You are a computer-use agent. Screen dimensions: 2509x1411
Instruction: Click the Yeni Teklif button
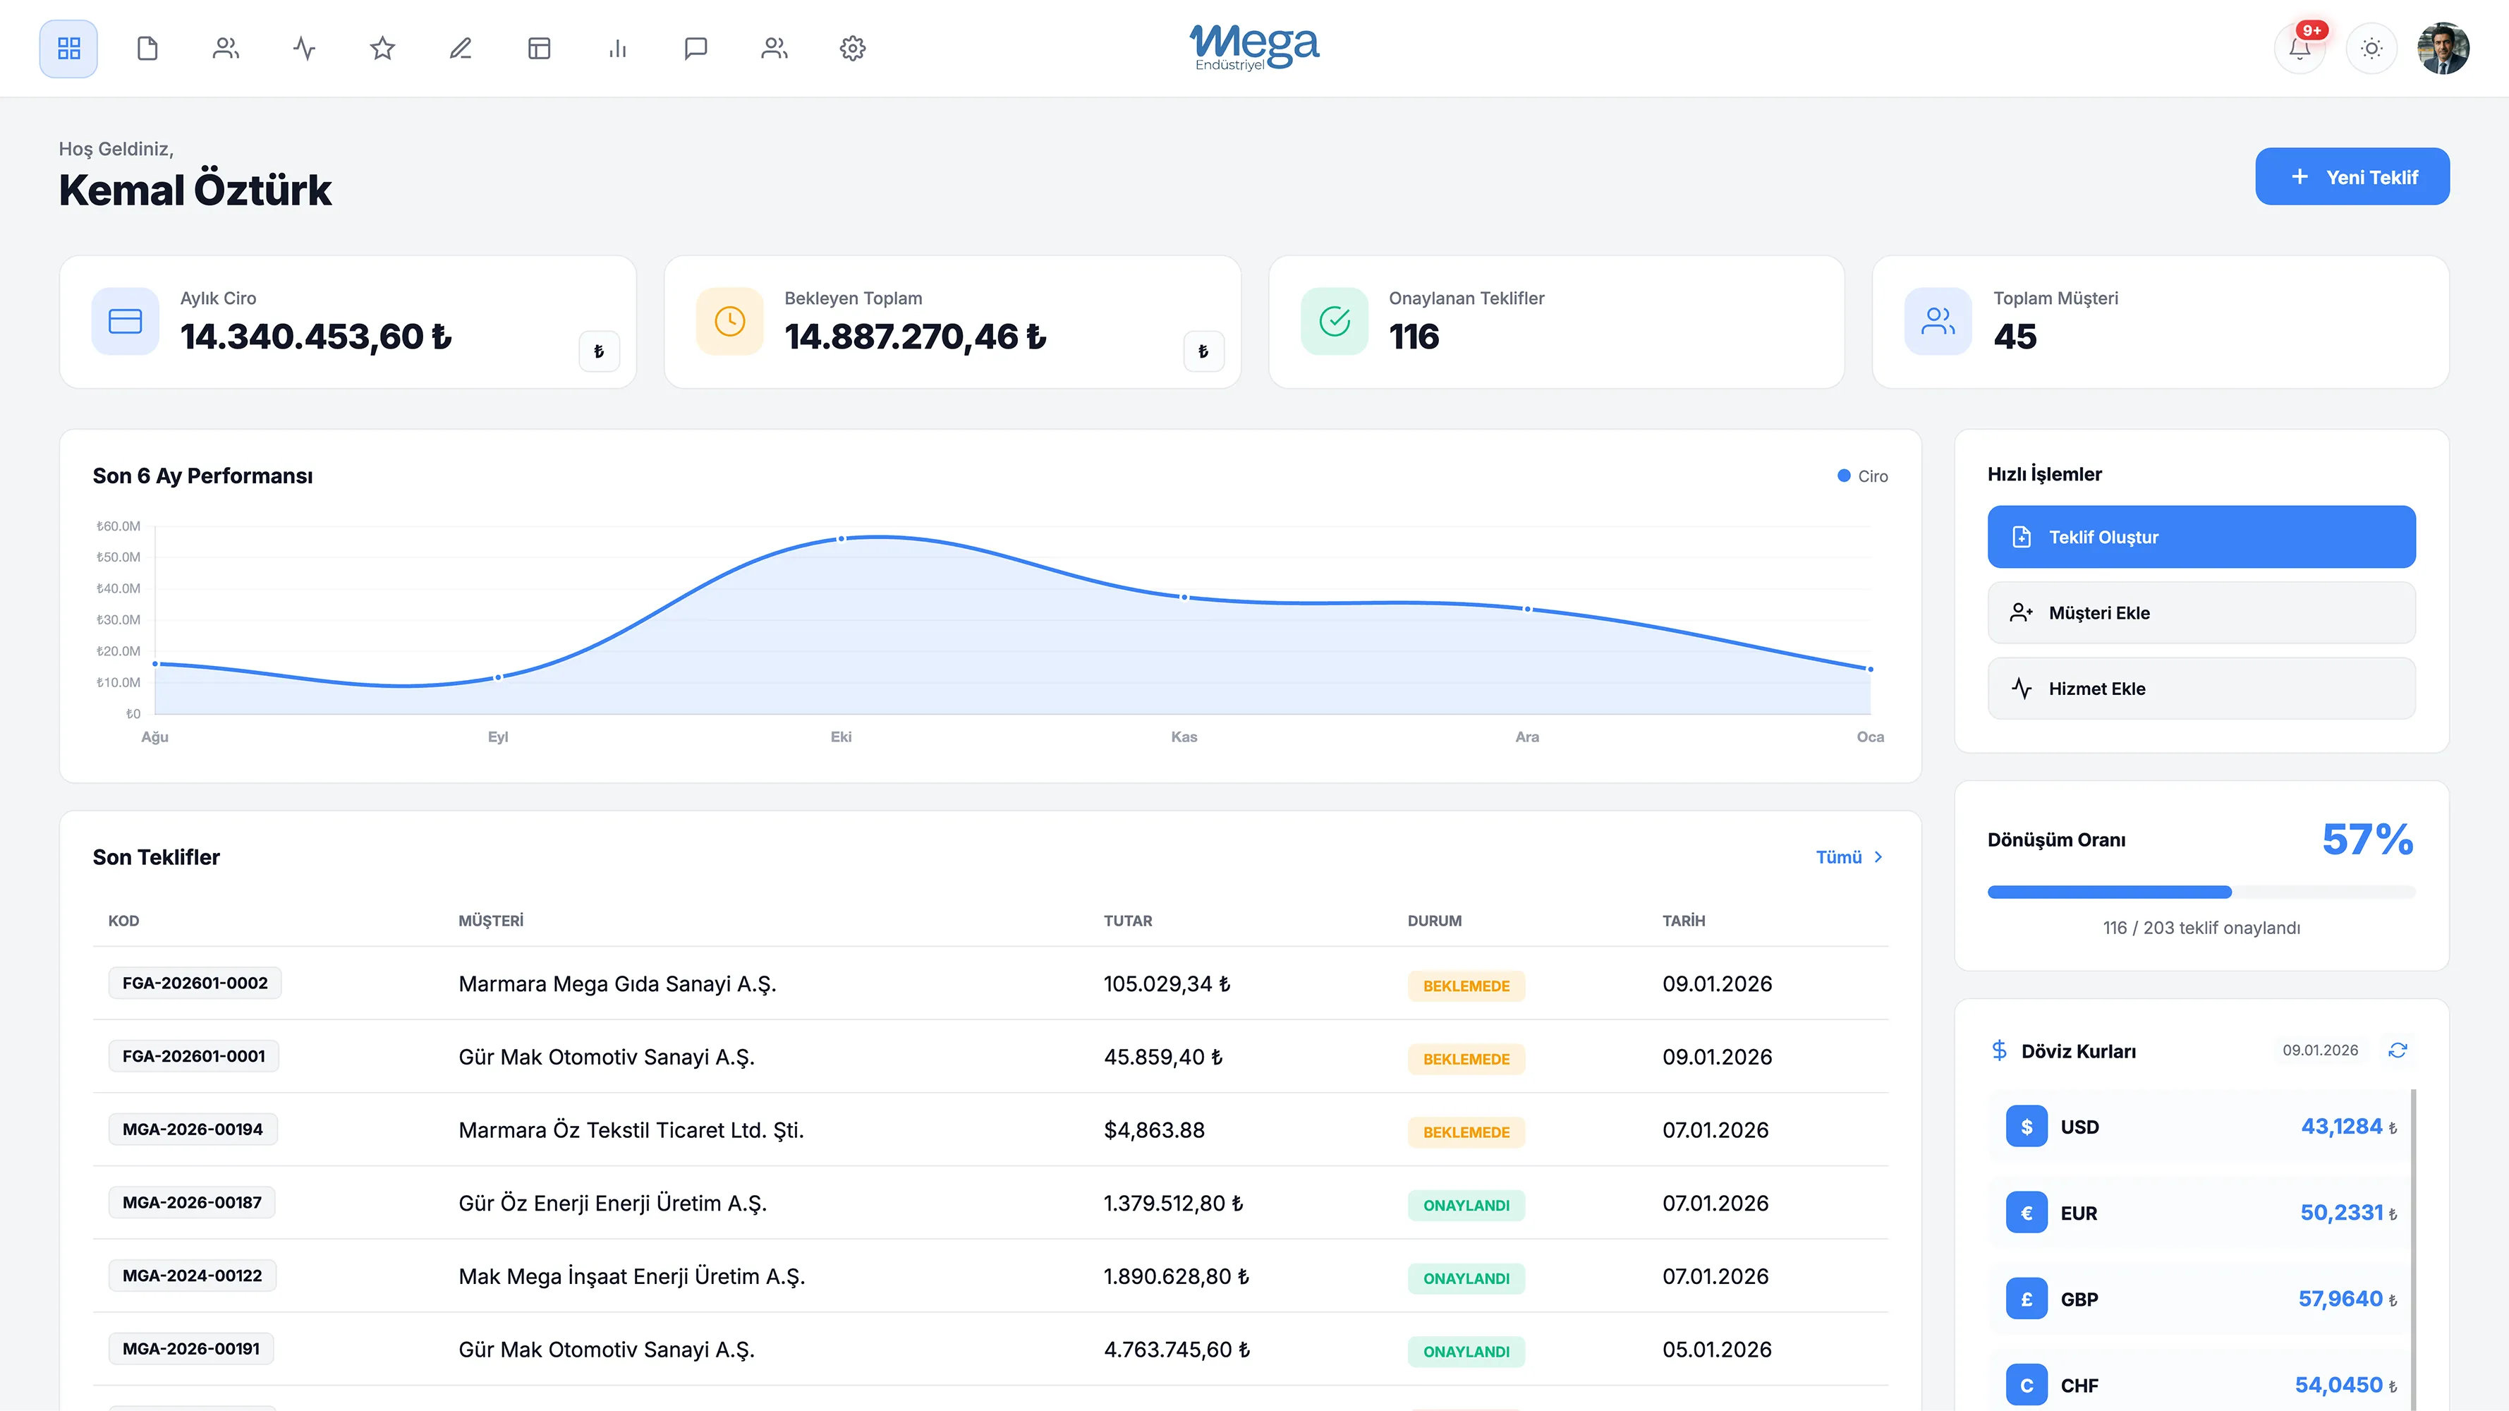(2352, 176)
